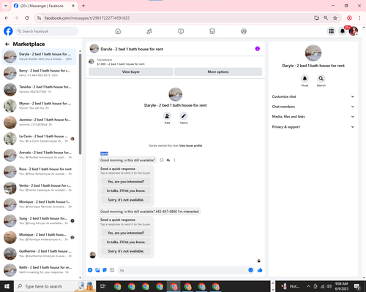
Task: Click the Search Facebook field
Action: click(47, 31)
